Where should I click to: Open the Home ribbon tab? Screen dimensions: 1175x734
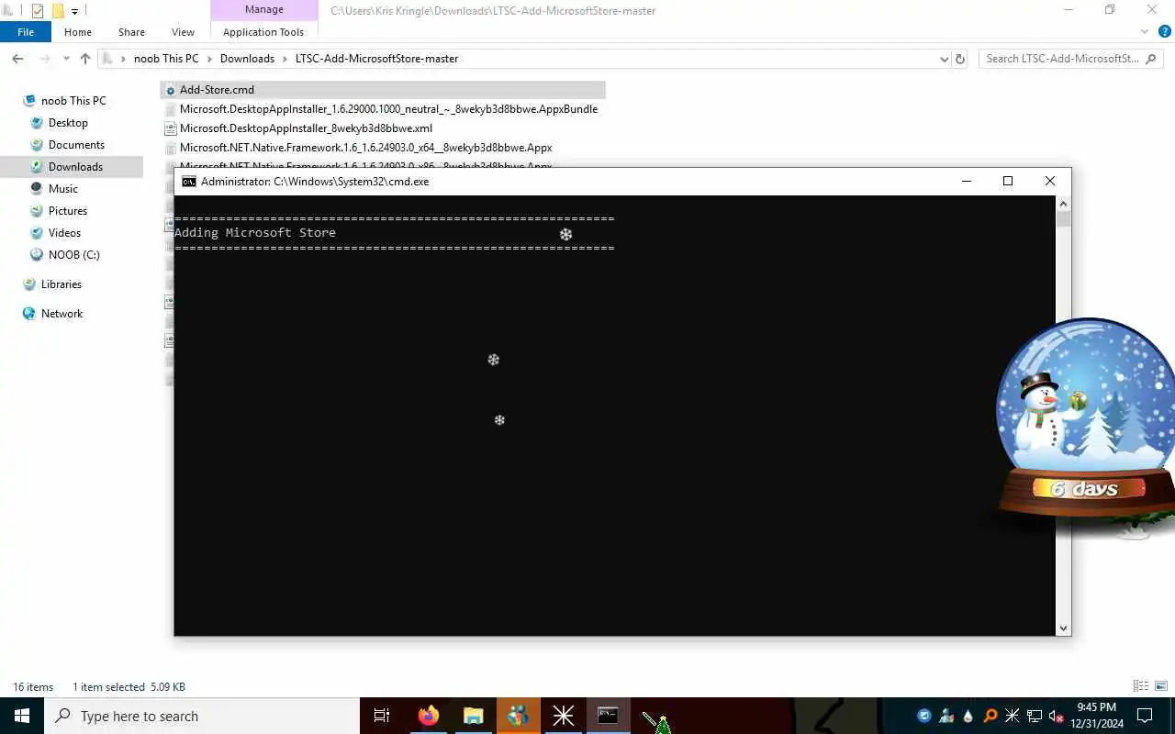pyautogui.click(x=78, y=32)
